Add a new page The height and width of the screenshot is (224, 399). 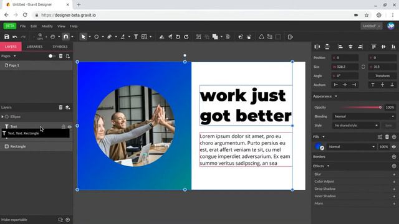coord(68,56)
